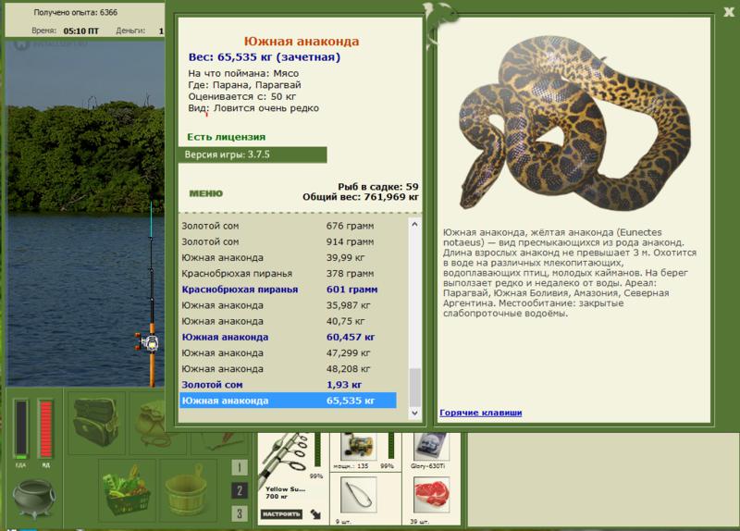Open the МЕНЮ menu
This screenshot has height=531, width=740.
coord(205,193)
